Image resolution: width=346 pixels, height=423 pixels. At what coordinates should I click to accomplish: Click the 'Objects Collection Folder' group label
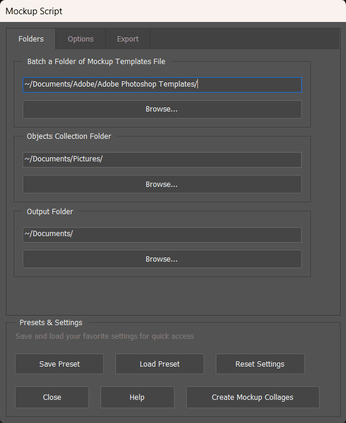click(69, 136)
